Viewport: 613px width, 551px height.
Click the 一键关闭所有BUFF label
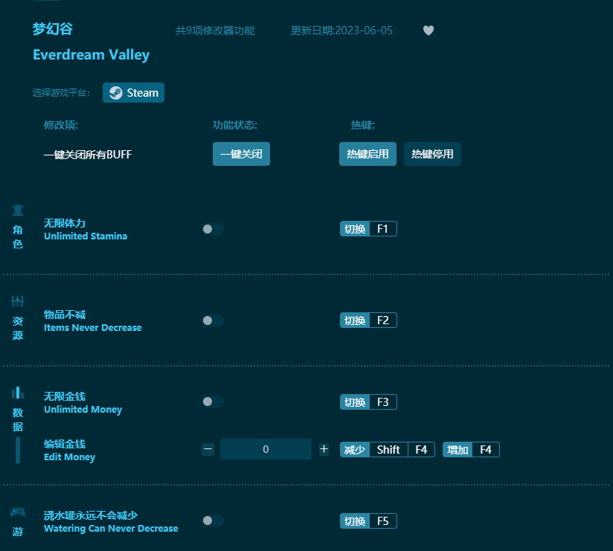point(88,155)
